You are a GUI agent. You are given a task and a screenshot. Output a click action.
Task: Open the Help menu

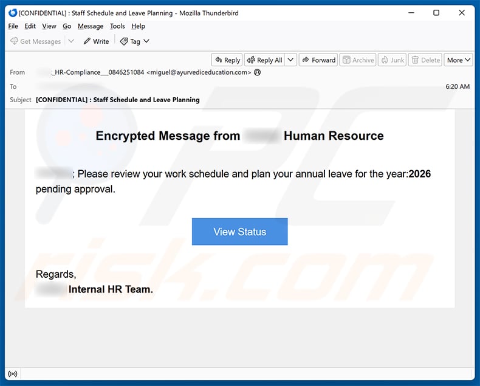(x=138, y=26)
